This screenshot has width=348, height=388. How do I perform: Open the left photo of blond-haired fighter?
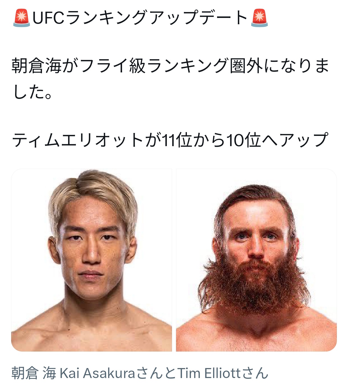pyautogui.click(x=92, y=260)
